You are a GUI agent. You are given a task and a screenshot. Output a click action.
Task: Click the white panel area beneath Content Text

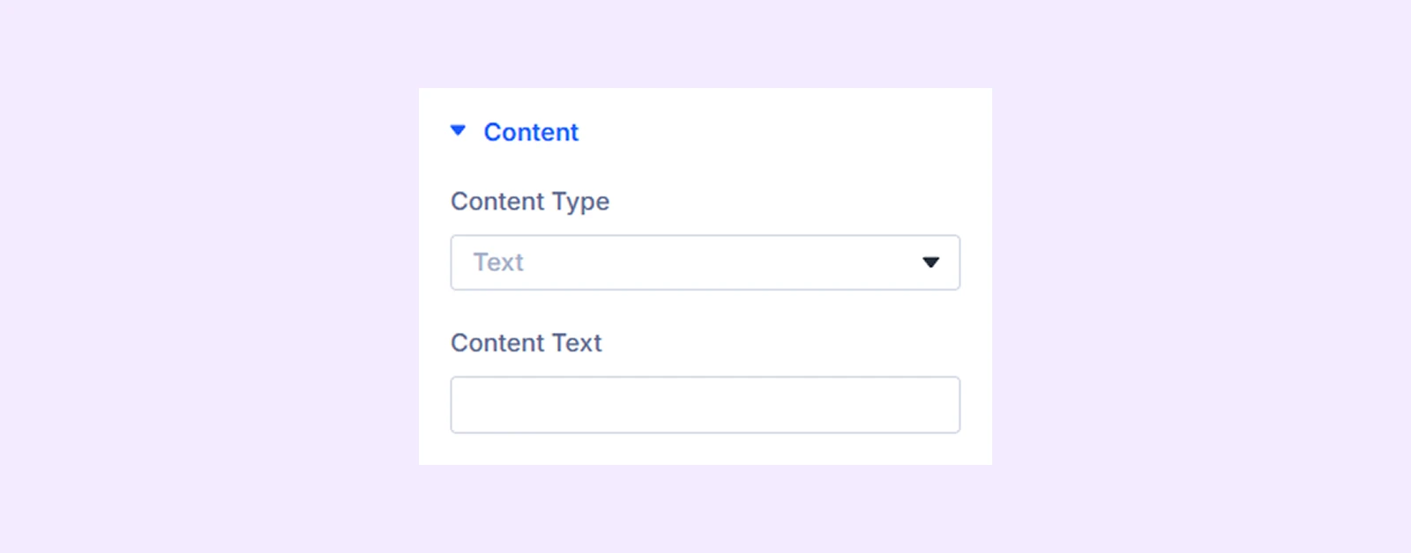[x=705, y=449]
